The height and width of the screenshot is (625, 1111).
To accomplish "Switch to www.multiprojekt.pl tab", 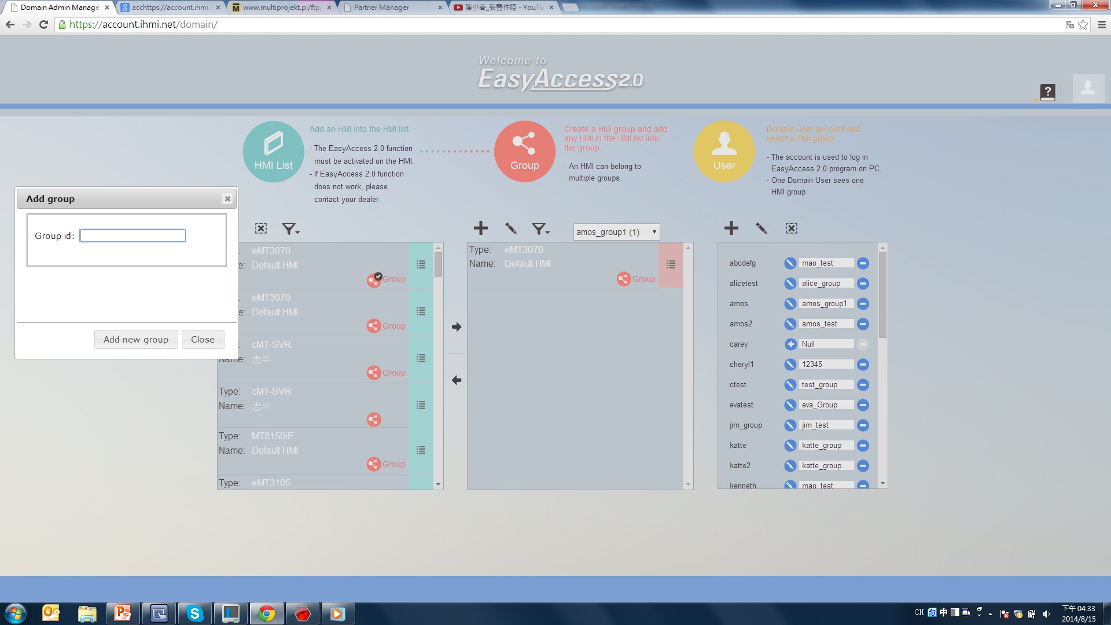I will [x=282, y=8].
